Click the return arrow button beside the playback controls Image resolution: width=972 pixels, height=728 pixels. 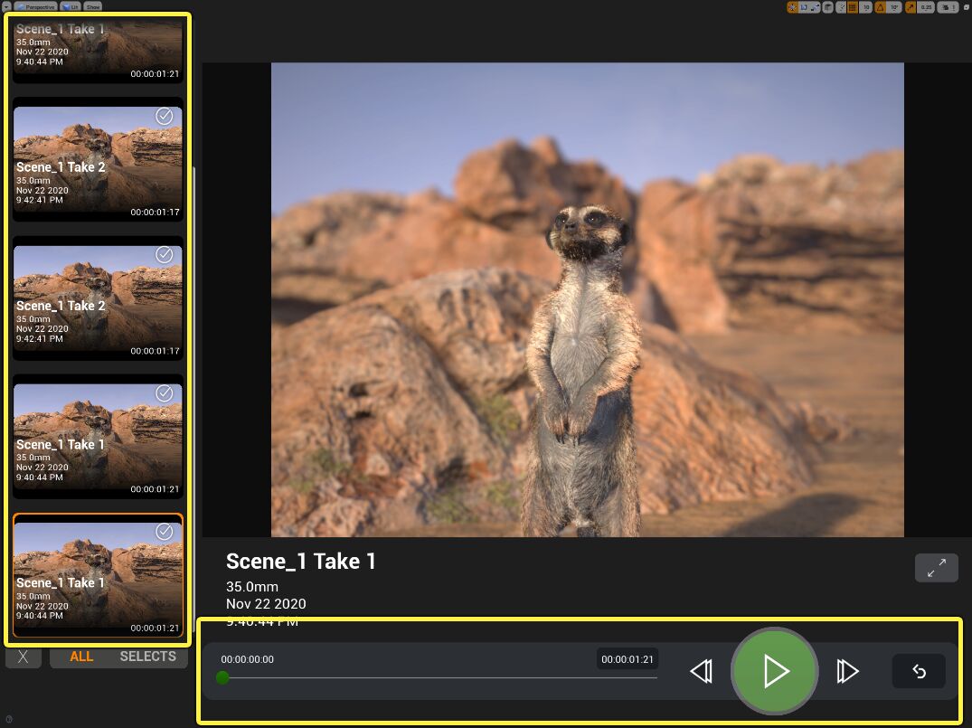pos(919,671)
